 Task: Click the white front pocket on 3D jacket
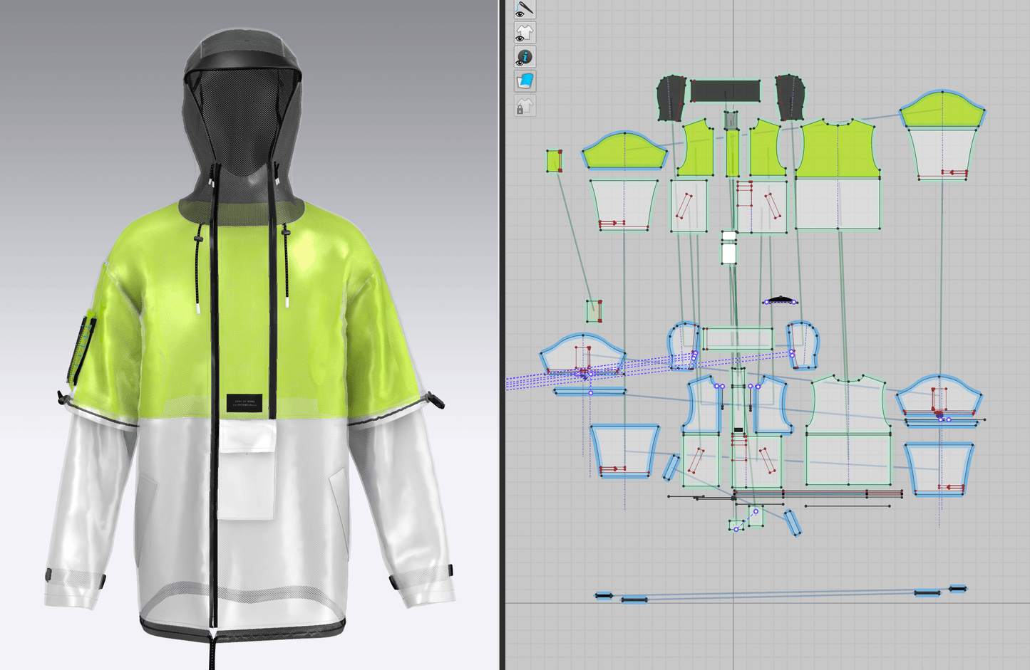[247, 469]
